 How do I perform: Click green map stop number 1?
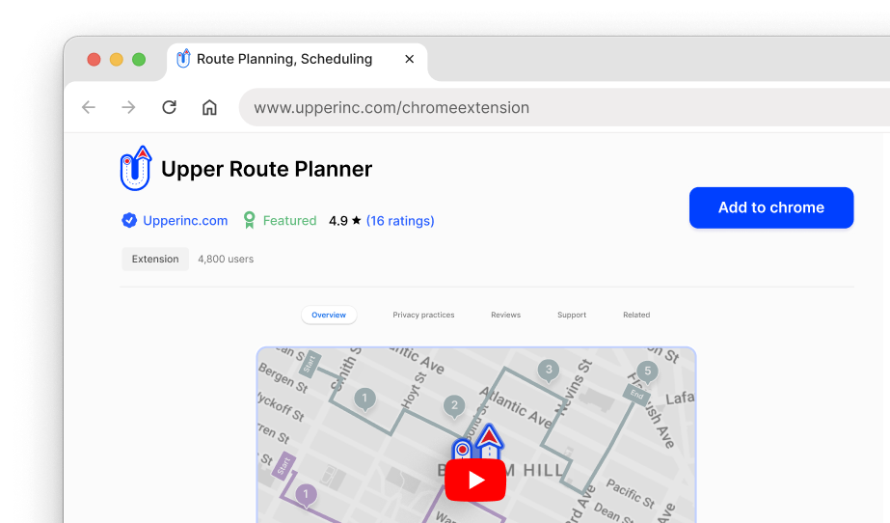click(364, 399)
